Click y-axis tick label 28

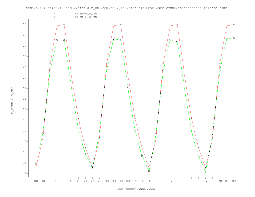click(x=24, y=24)
